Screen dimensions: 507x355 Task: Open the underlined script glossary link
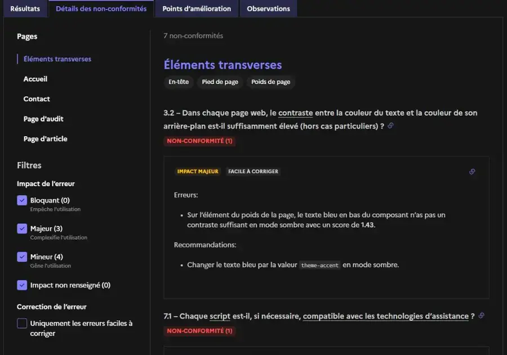(220, 316)
